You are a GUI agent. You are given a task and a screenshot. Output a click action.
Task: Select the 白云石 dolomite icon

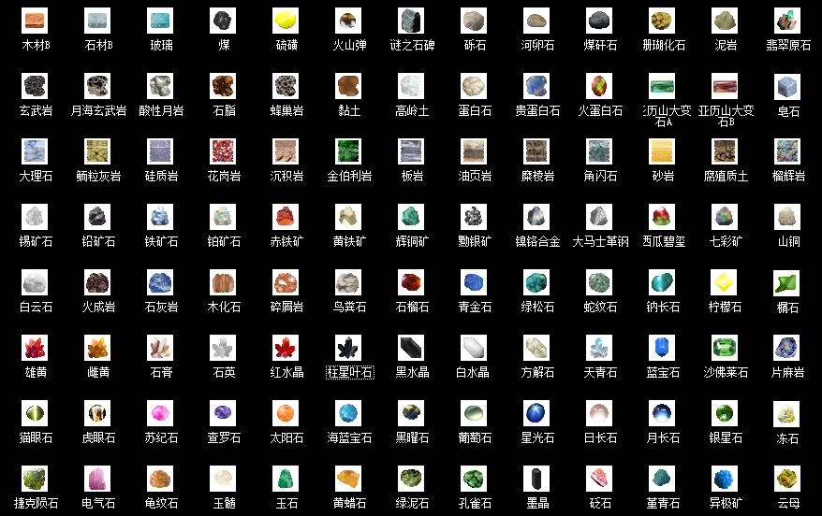point(35,282)
